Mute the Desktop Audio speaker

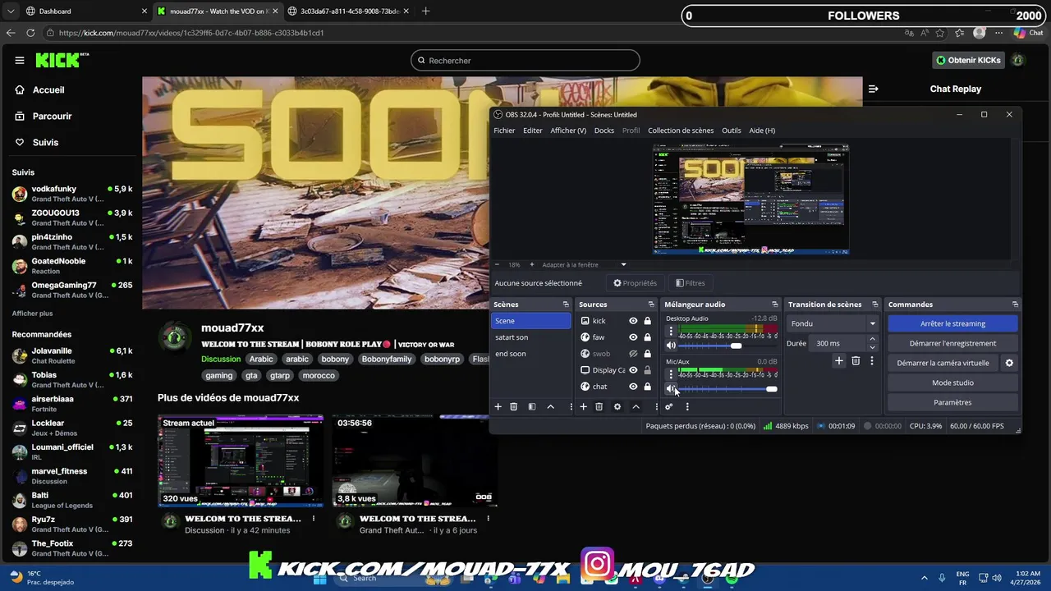click(671, 346)
